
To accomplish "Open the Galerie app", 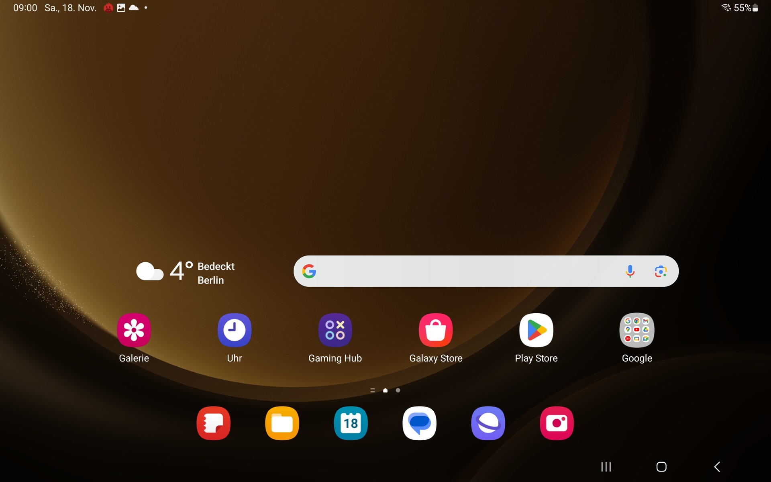I will click(x=134, y=330).
